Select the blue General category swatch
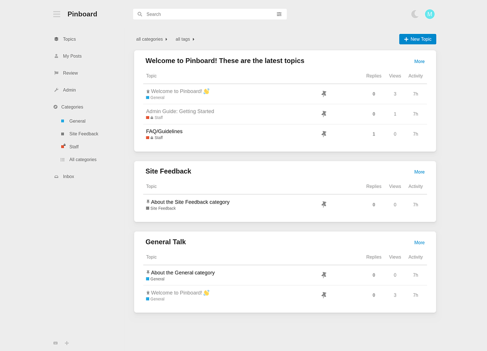The width and height of the screenshot is (487, 351). pos(63,121)
